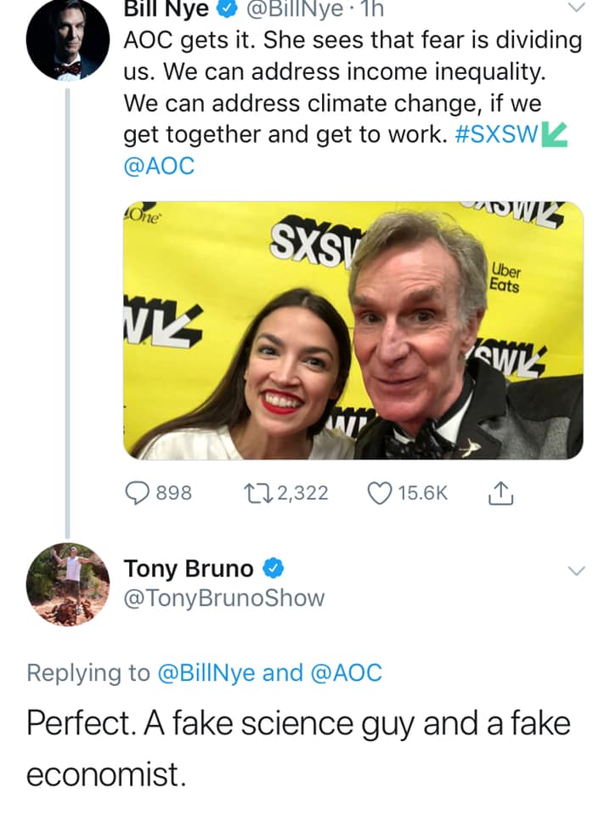View the SXSW selfie photo full size
Viewport: 610px width, 816px height.
pyautogui.click(x=353, y=331)
